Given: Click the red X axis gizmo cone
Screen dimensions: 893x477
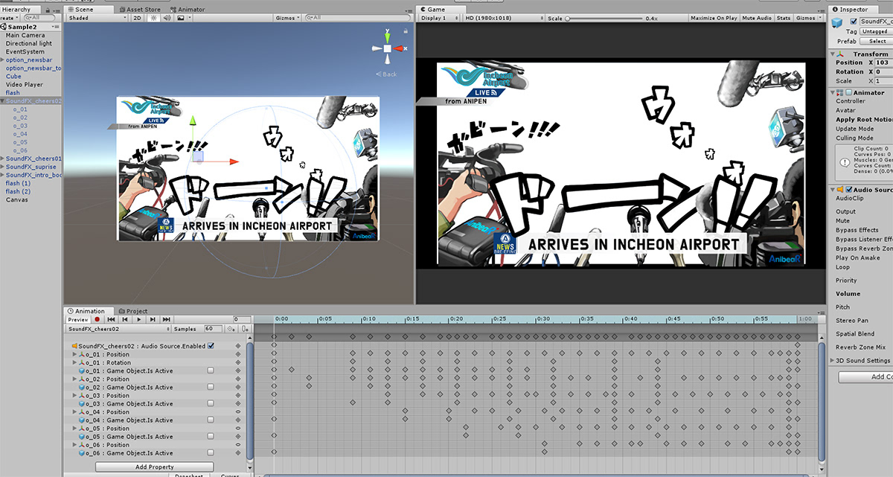Looking at the screenshot, I should [398, 48].
